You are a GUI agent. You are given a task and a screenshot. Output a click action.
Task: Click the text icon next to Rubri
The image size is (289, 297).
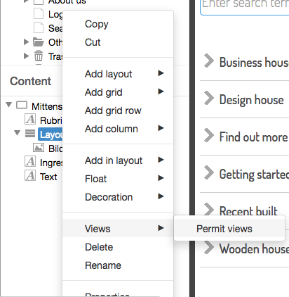30,119
